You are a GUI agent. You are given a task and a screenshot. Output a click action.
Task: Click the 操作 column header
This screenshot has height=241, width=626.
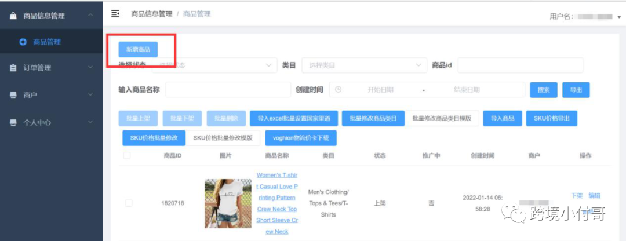585,156
